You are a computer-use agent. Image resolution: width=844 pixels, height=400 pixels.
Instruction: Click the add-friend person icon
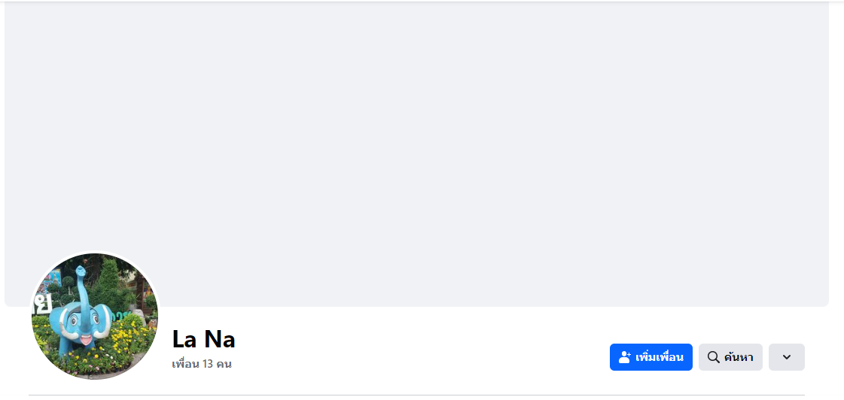click(624, 357)
